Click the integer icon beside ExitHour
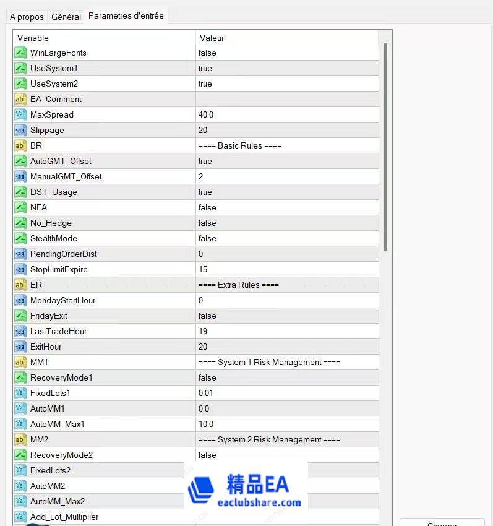This screenshot has width=493, height=526. (20, 347)
